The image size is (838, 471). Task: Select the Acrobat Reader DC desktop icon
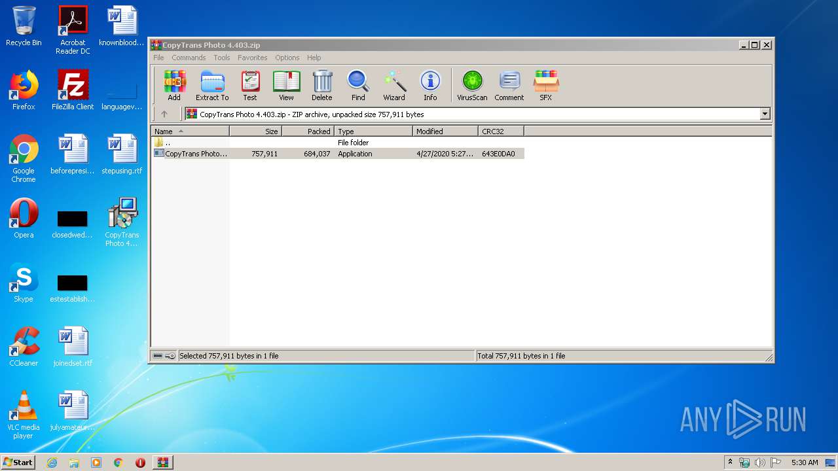point(73,30)
